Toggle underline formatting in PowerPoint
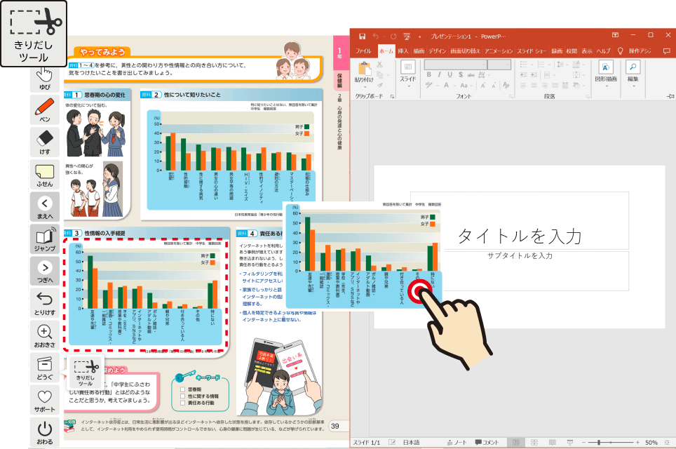The width and height of the screenshot is (676, 449). [449, 74]
